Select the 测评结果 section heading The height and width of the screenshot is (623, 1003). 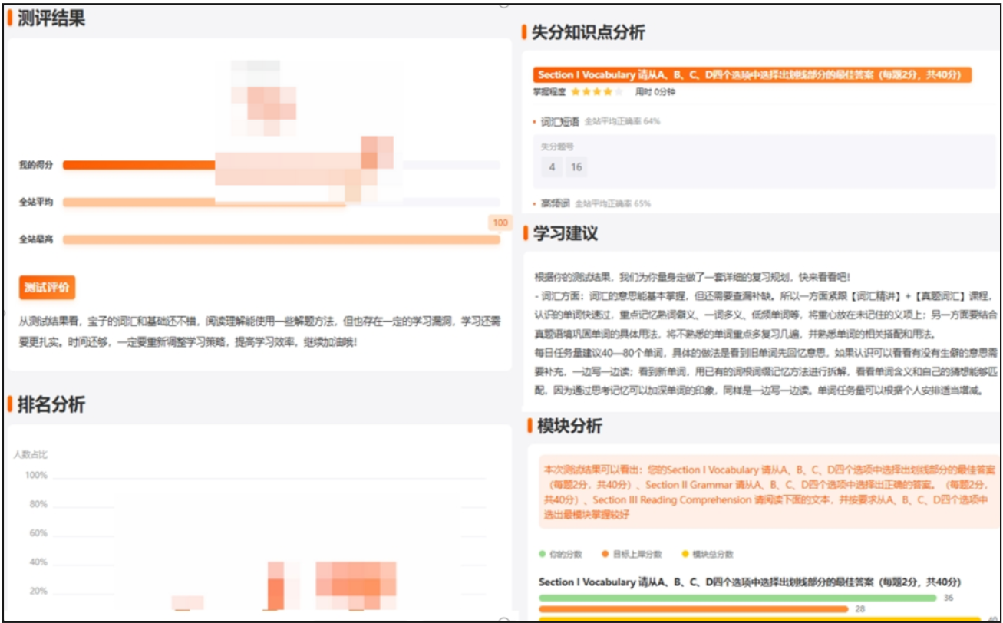coord(51,19)
